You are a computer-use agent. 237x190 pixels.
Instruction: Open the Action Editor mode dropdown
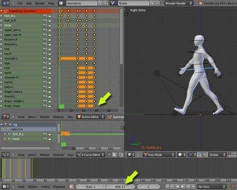pos(91,117)
